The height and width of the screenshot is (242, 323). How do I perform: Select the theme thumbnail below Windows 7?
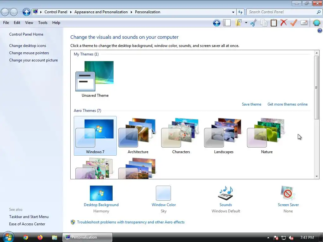coord(95,168)
